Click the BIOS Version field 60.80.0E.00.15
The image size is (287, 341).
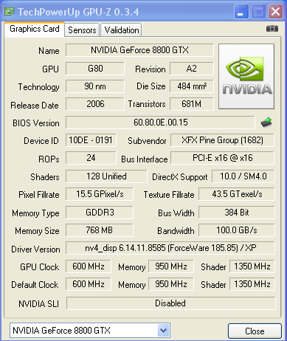pyautogui.click(x=160, y=123)
